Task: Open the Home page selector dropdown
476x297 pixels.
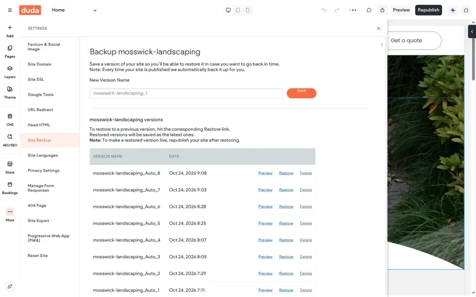Action: [x=74, y=10]
